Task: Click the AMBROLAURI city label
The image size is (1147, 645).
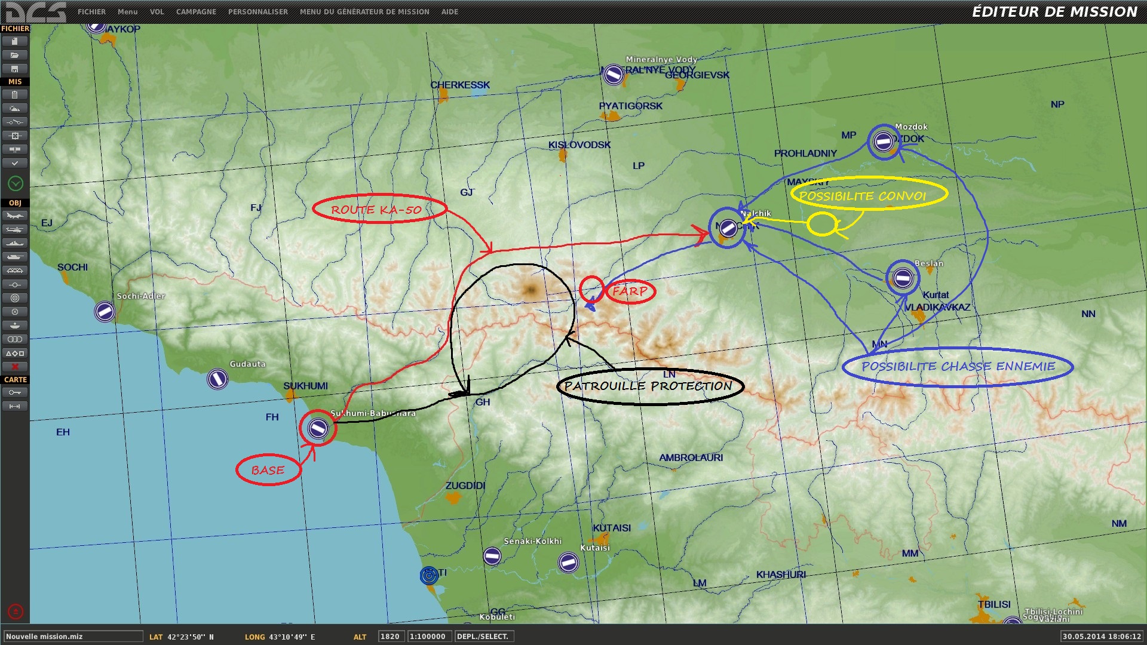Action: pyautogui.click(x=691, y=457)
